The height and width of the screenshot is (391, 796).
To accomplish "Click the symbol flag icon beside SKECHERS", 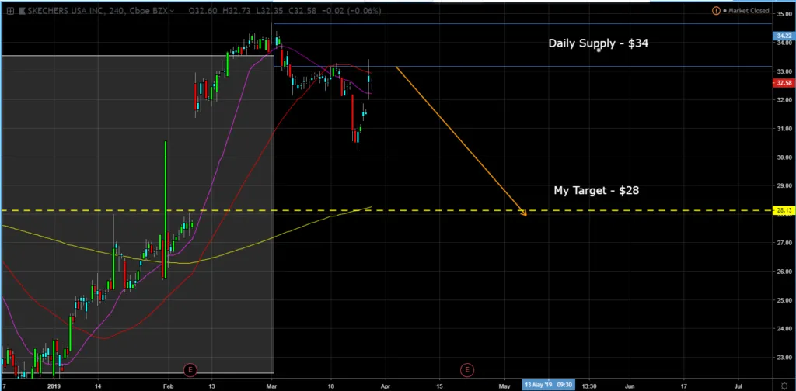I will click(x=21, y=11).
